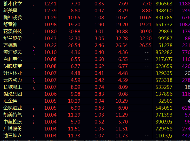Click the R marker beside 花溪科技
Screen dimensions: 190x141
(x=34, y=33)
